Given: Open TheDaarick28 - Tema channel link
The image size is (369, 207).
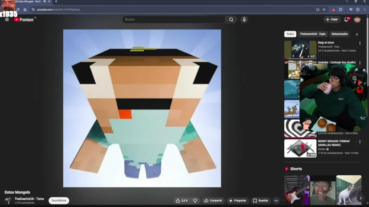Looking at the screenshot, I should coord(29,199).
